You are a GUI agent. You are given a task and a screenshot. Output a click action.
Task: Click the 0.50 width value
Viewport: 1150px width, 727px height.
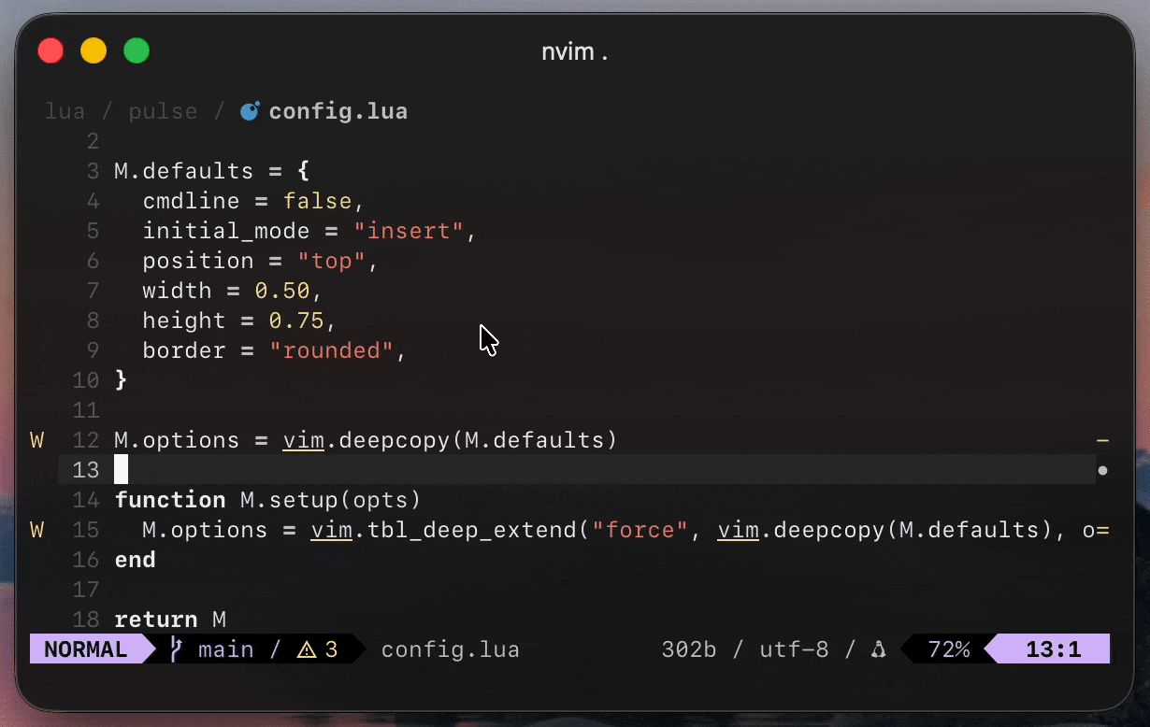point(282,291)
